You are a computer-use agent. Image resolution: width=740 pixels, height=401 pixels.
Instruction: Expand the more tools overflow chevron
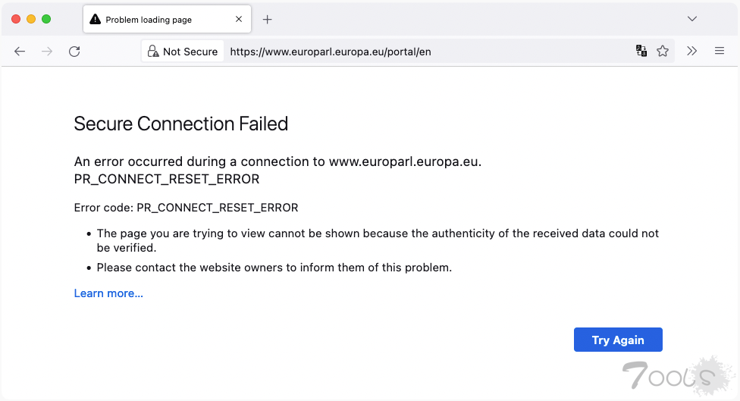pos(692,51)
